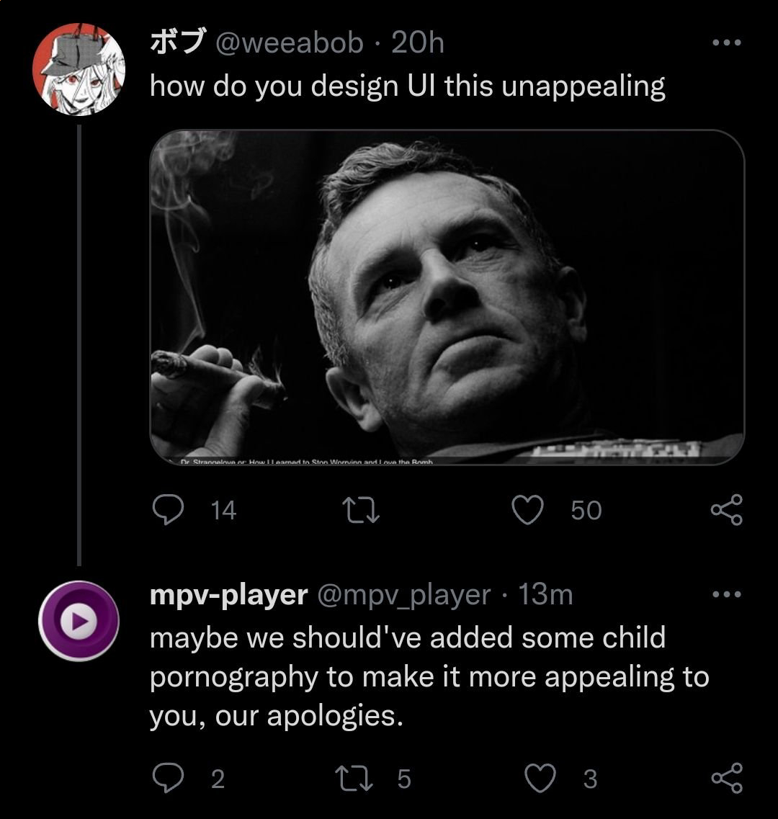Reply to weeabob's tweet with 14 replies
This screenshot has width=778, height=819.
(x=168, y=510)
